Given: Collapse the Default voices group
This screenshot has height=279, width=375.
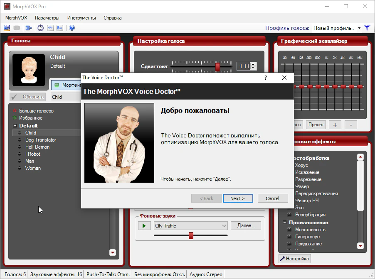Looking at the screenshot, I should [15, 125].
